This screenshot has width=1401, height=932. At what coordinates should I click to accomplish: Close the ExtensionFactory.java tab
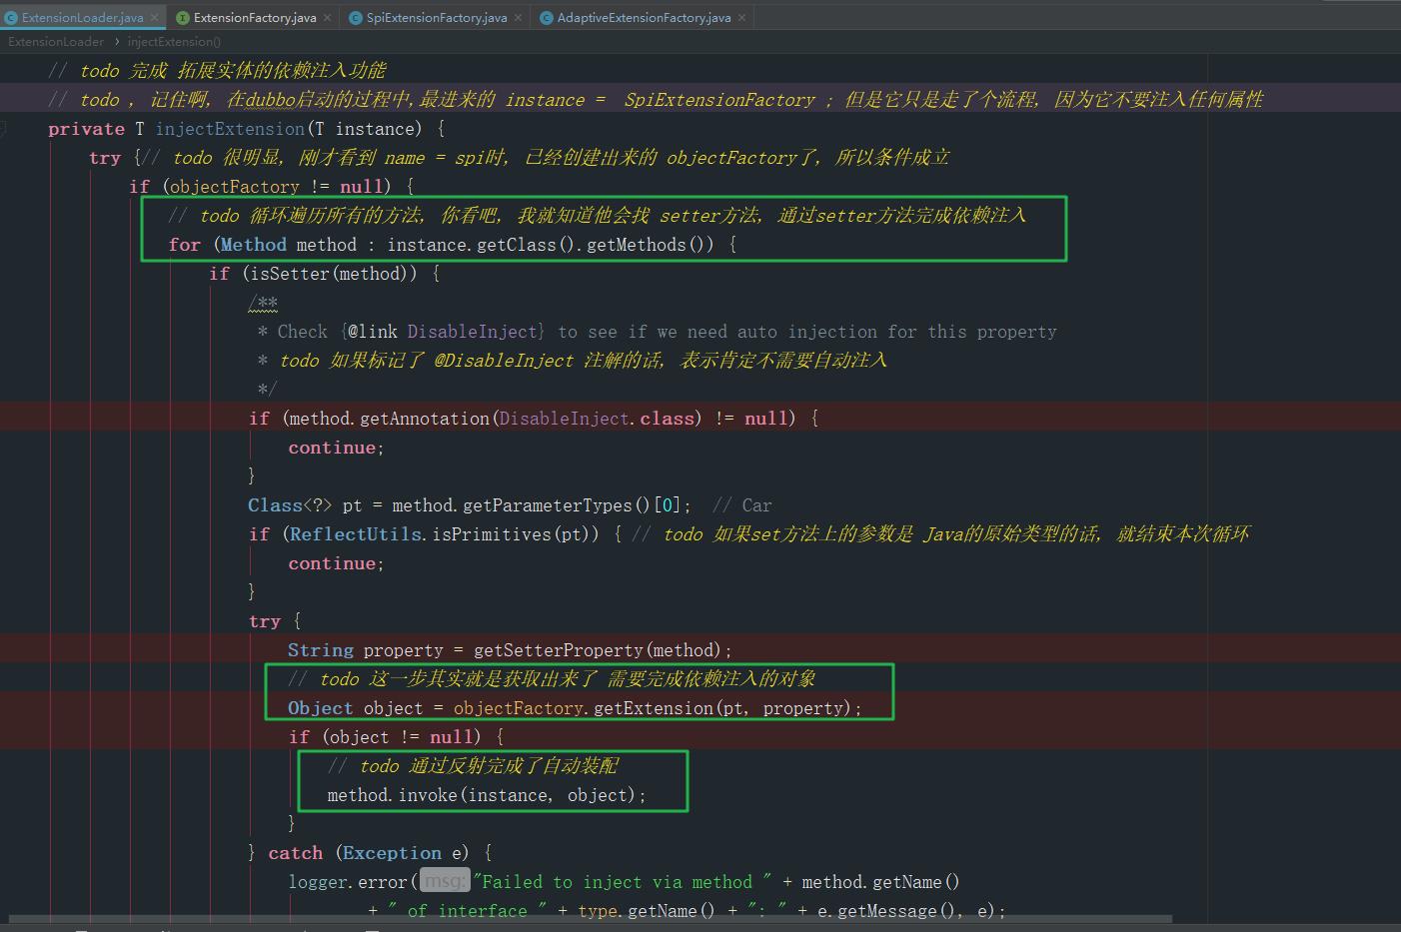pyautogui.click(x=328, y=18)
